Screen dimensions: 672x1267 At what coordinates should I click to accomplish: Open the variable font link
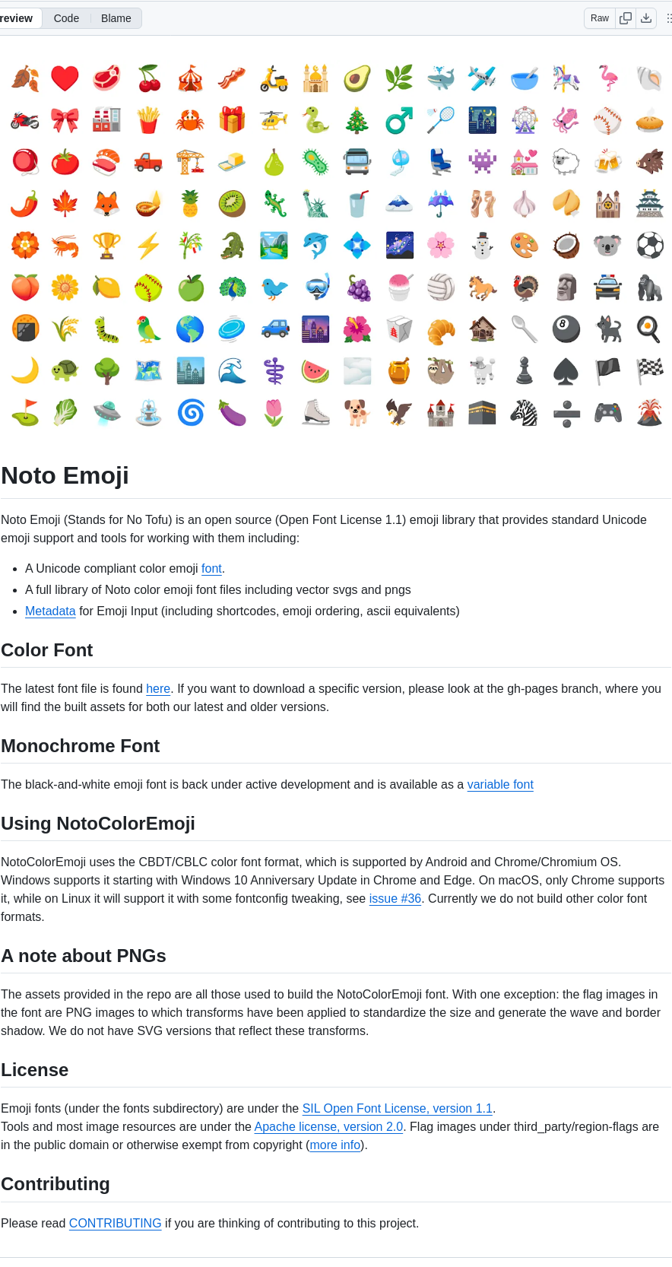(500, 784)
